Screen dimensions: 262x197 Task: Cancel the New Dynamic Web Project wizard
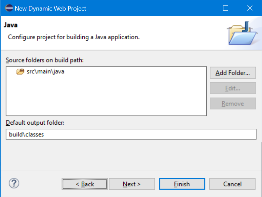[x=232, y=184]
